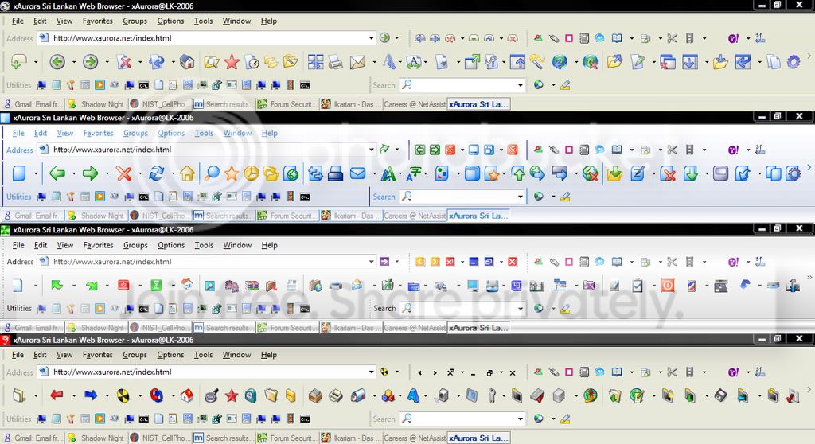The width and height of the screenshot is (815, 444).
Task: Click the highlighter icon beside Search in classic-skin window
Action: [x=565, y=85]
